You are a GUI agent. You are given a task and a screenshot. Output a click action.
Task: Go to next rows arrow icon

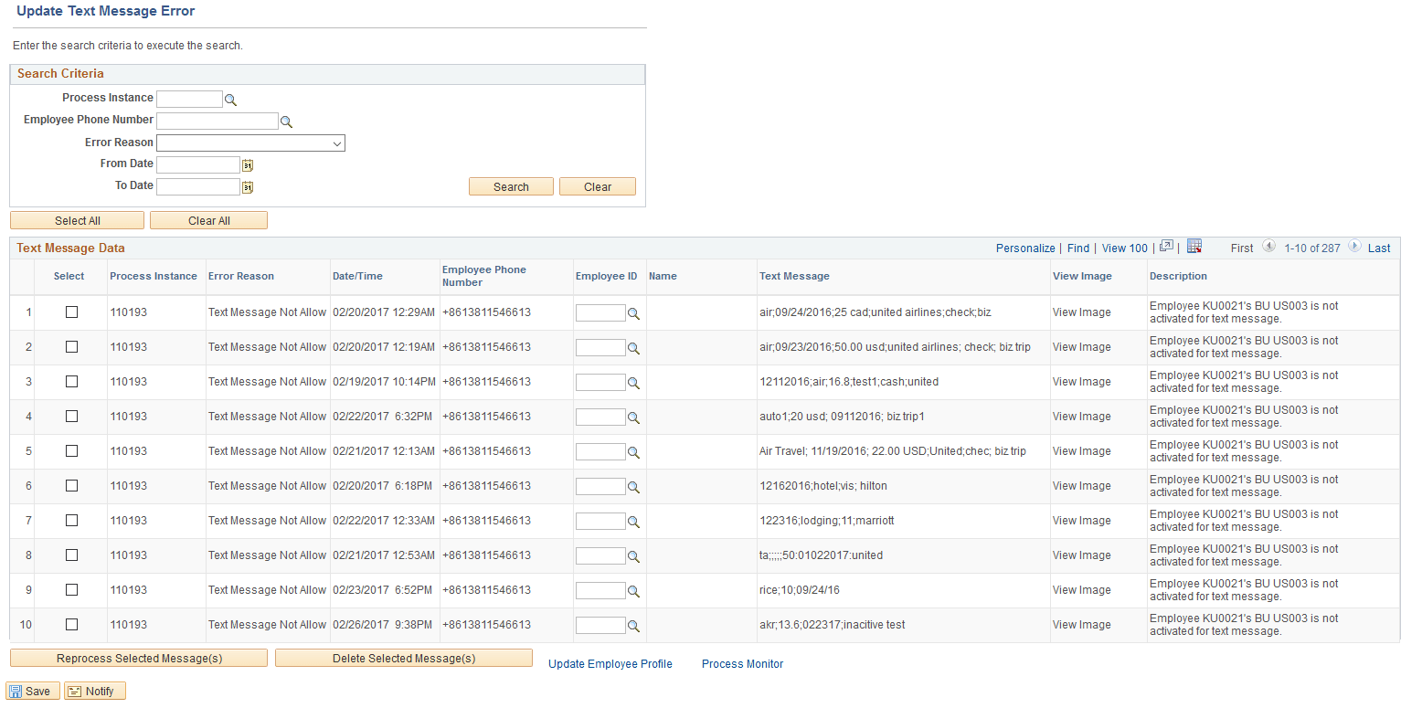(x=1354, y=247)
